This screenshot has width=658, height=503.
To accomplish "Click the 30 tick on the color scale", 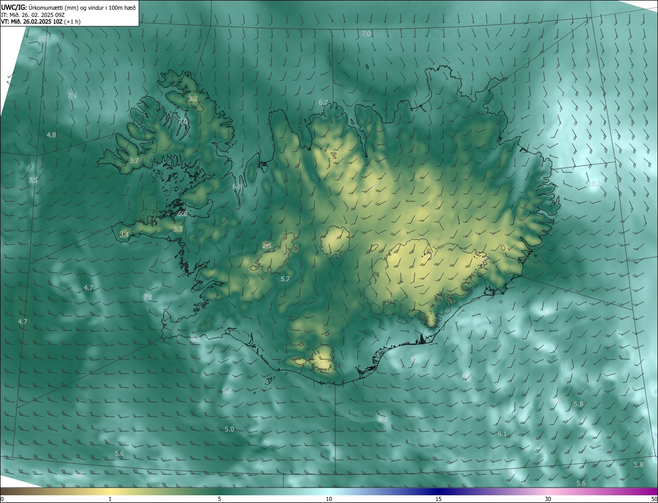I will tap(548, 499).
